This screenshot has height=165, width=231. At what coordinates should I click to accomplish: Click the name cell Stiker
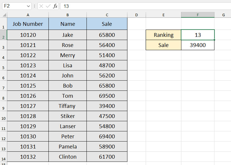(68, 116)
